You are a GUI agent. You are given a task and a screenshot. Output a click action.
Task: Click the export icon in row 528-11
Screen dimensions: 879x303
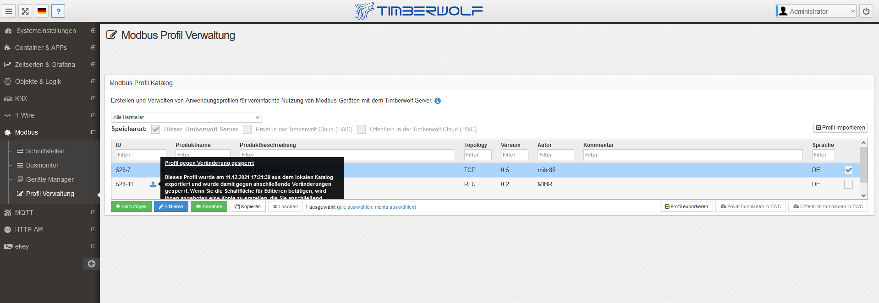point(153,184)
